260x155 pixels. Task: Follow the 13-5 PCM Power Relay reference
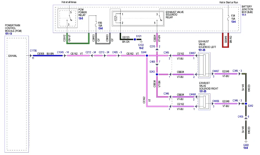click(x=81, y=18)
